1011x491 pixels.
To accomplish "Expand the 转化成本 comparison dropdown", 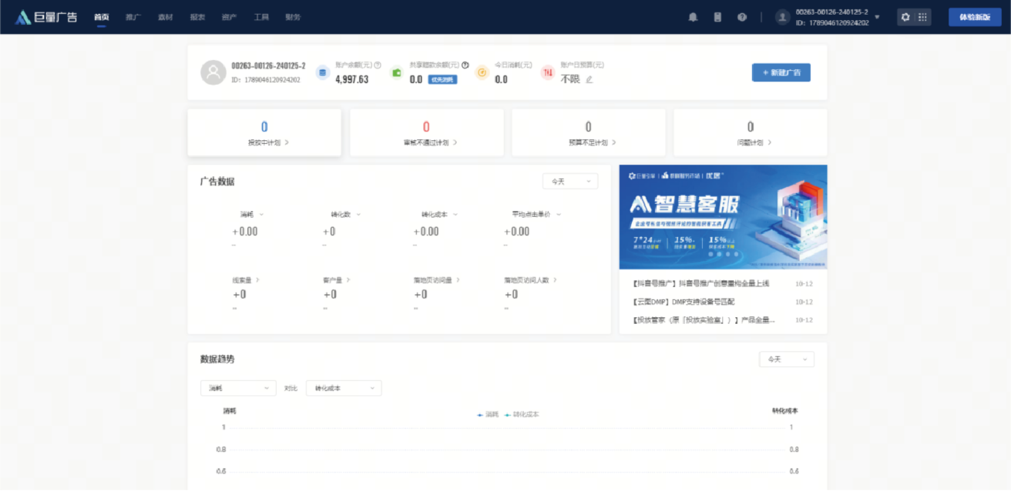I will pos(343,389).
